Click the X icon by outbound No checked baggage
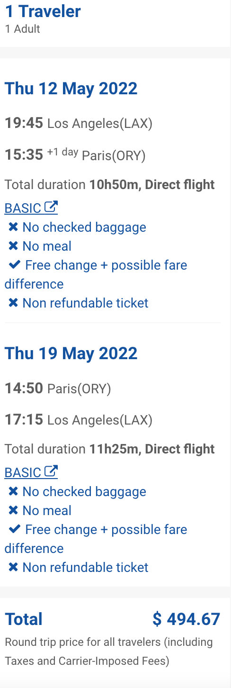The image size is (231, 688). point(13,227)
